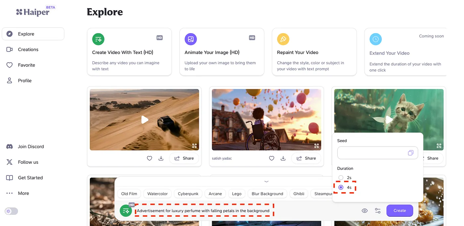Open the Get Started guide
464x226 pixels.
pos(24,178)
